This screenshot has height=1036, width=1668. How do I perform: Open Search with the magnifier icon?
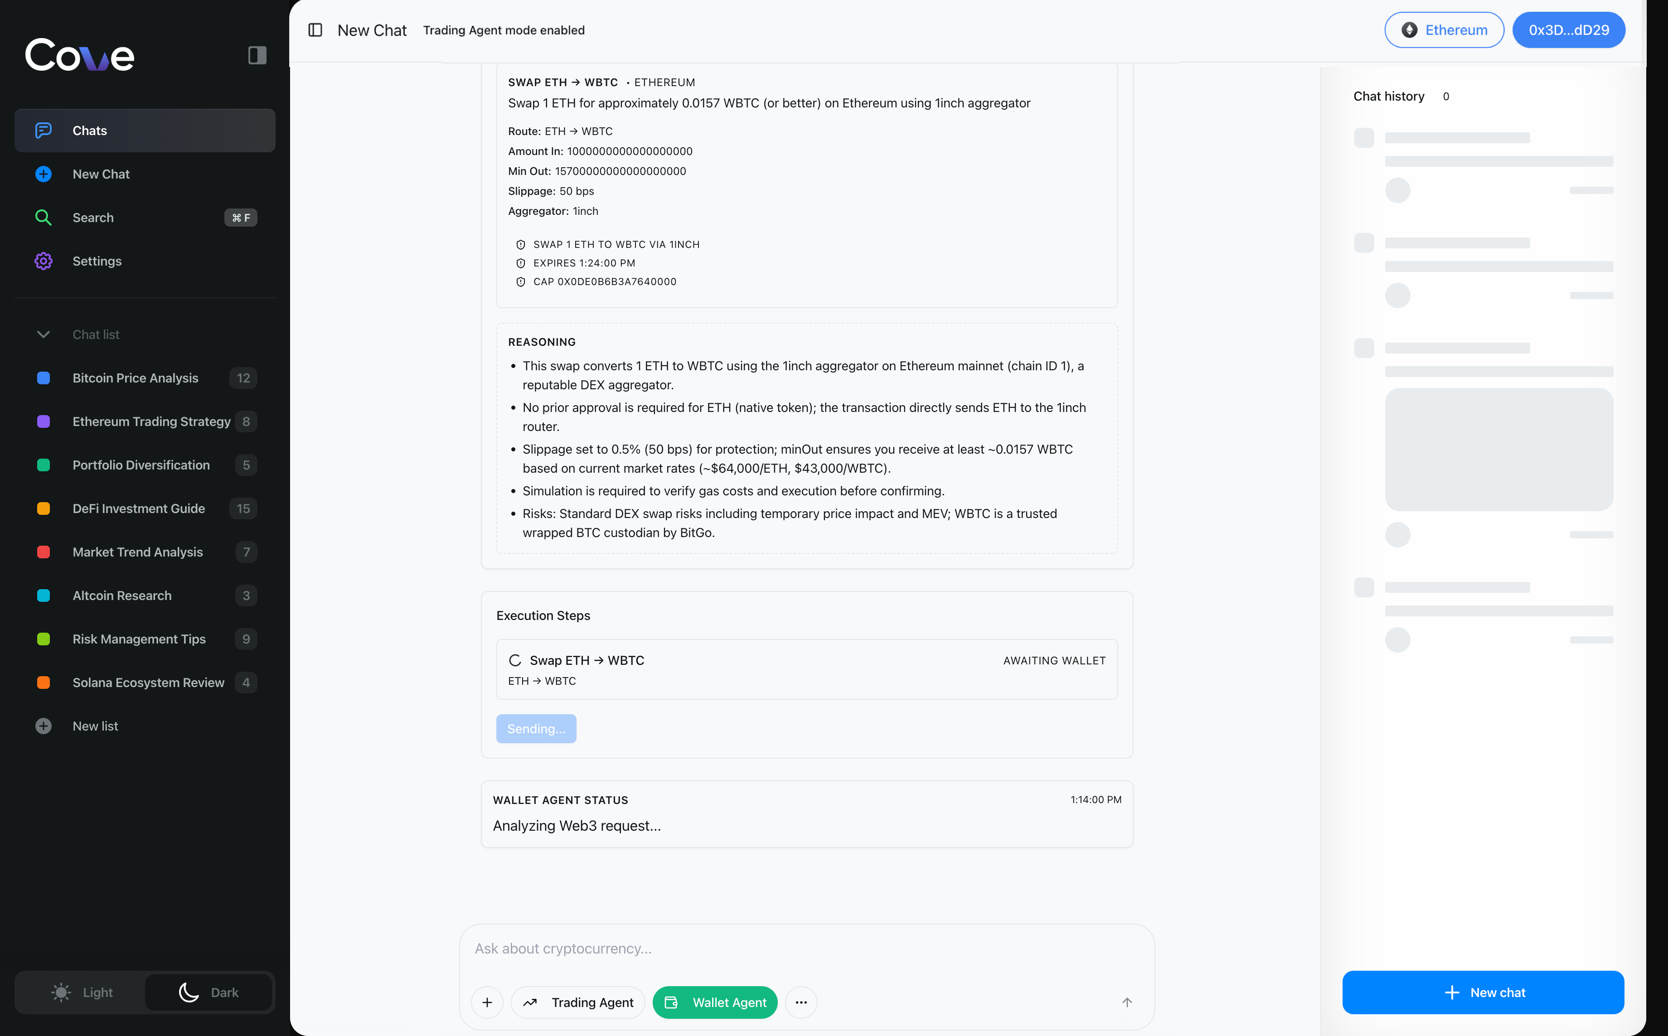[43, 218]
